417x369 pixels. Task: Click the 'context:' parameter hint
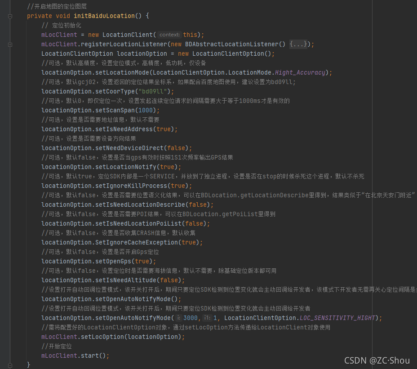[x=169, y=35]
